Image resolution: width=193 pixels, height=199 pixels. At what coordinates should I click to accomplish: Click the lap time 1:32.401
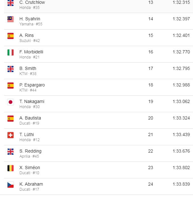pyautogui.click(x=181, y=35)
